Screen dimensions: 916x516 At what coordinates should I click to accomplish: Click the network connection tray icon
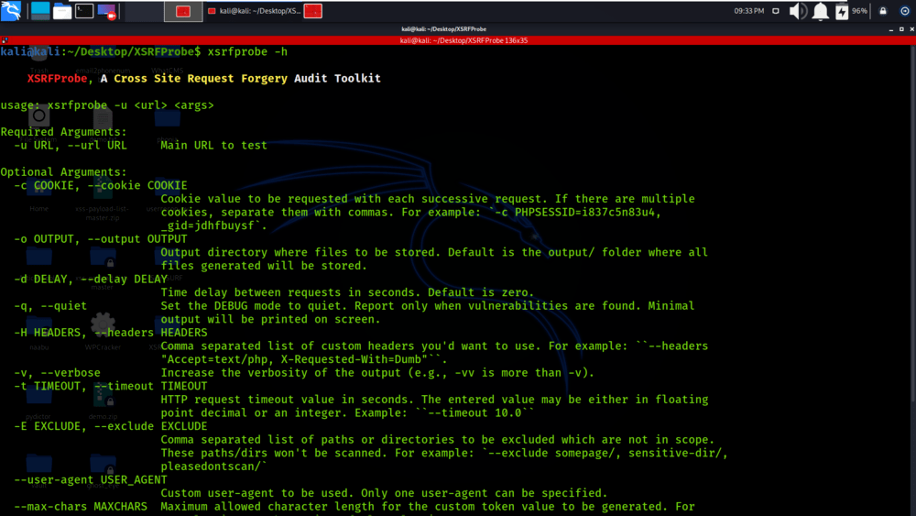[x=776, y=10]
